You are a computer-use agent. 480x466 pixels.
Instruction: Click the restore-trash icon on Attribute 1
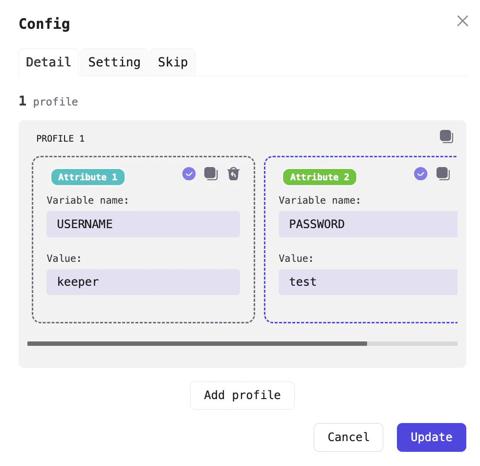click(x=233, y=173)
